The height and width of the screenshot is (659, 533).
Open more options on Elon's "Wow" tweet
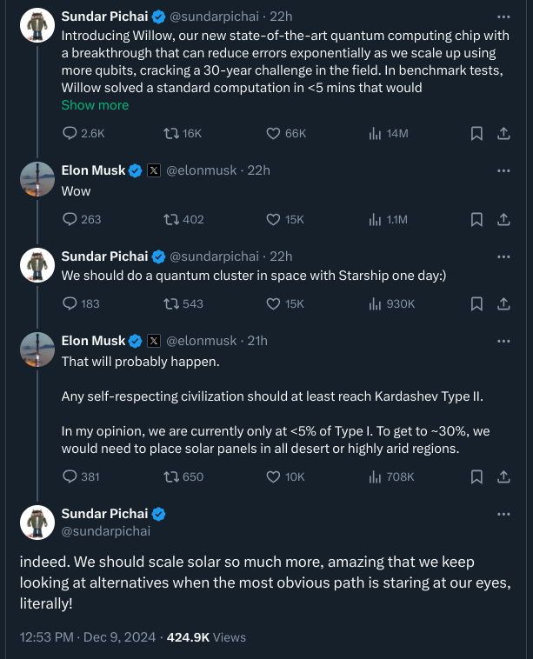[x=503, y=170]
